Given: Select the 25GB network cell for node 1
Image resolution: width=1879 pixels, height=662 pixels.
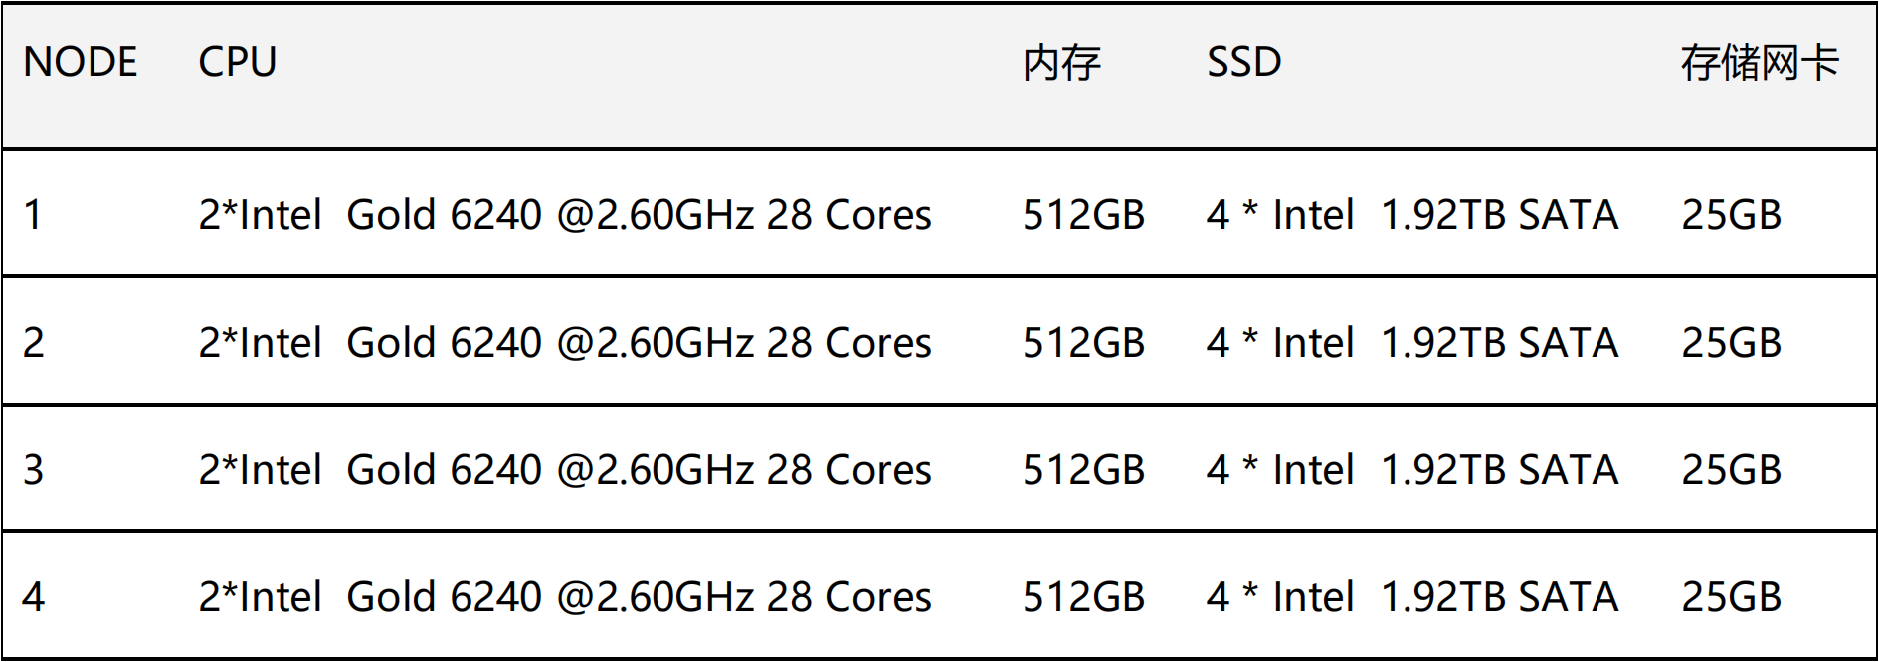Looking at the screenshot, I should pyautogui.click(x=1732, y=215).
